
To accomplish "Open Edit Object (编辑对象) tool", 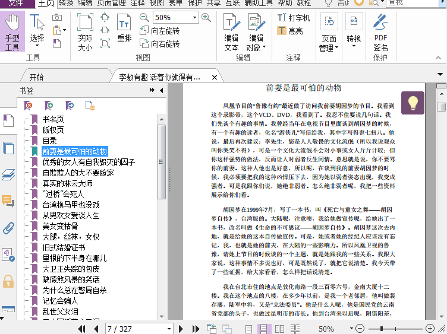I will (x=257, y=32).
